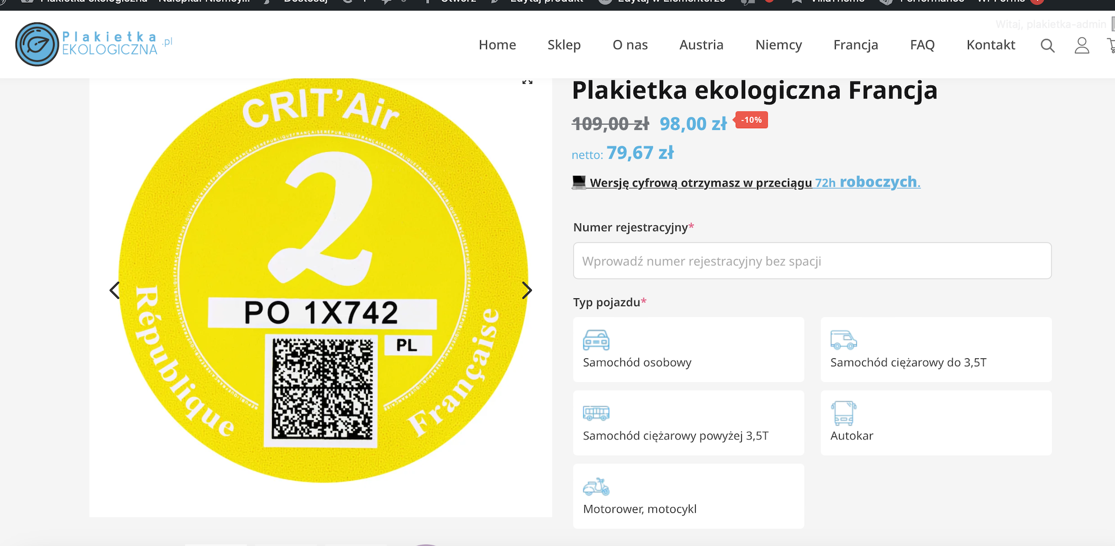The height and width of the screenshot is (546, 1115).
Task: Click the Numer rejestracyjny label
Action: pos(633,228)
